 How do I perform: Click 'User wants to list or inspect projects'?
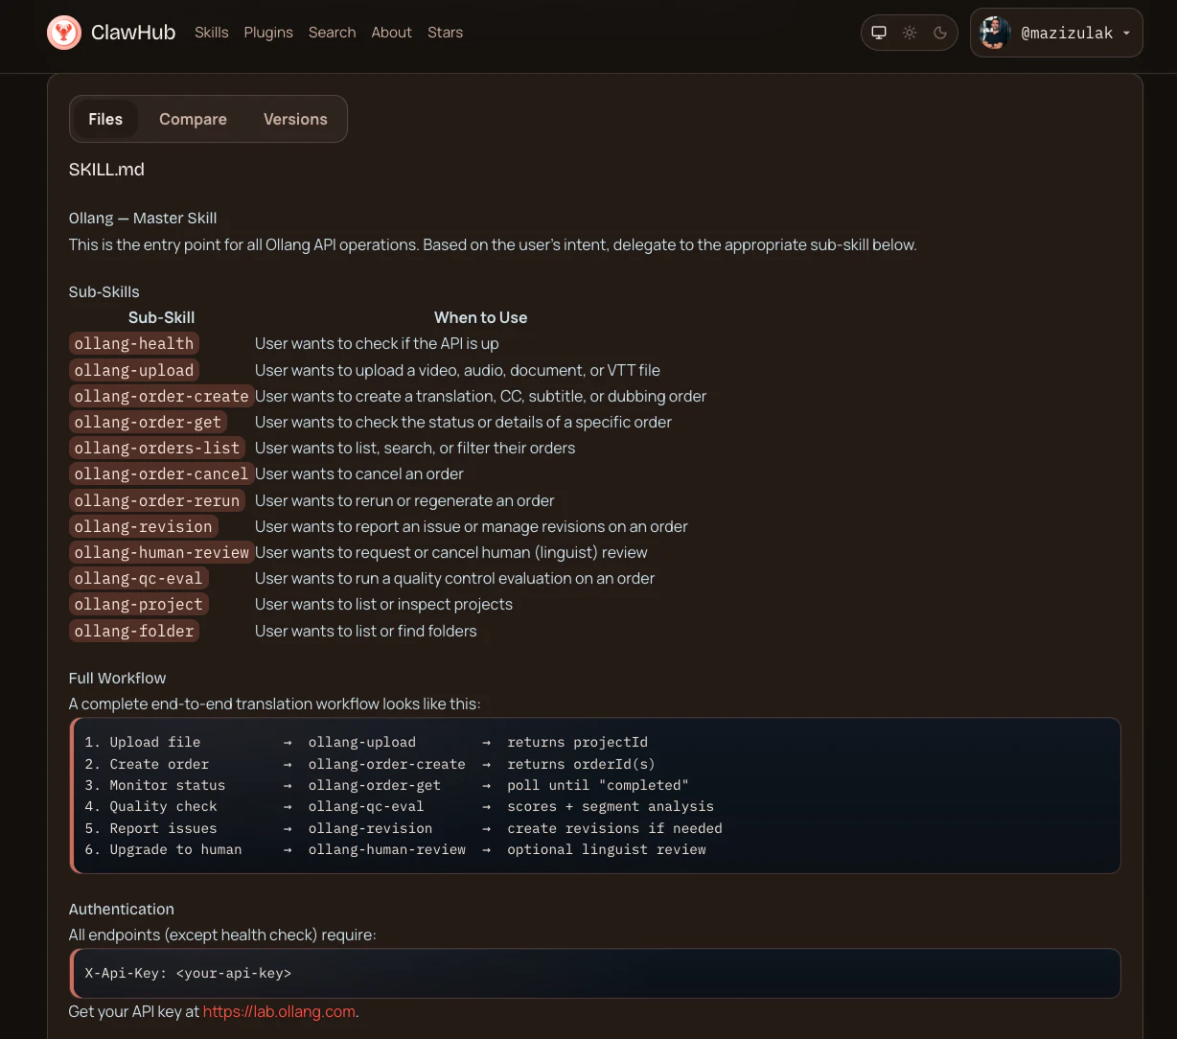[383, 604]
